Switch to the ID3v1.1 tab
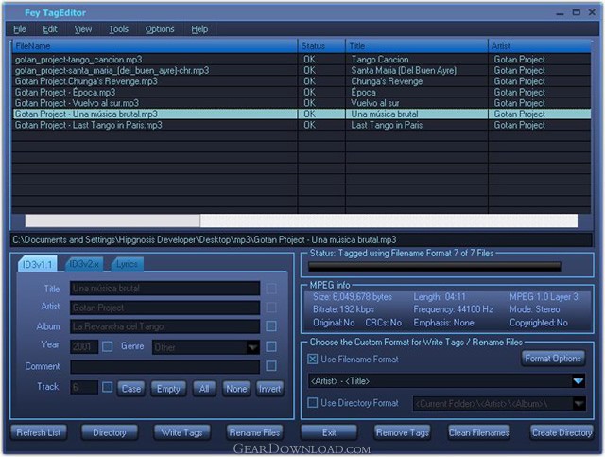The height and width of the screenshot is (457, 605). pyautogui.click(x=38, y=264)
